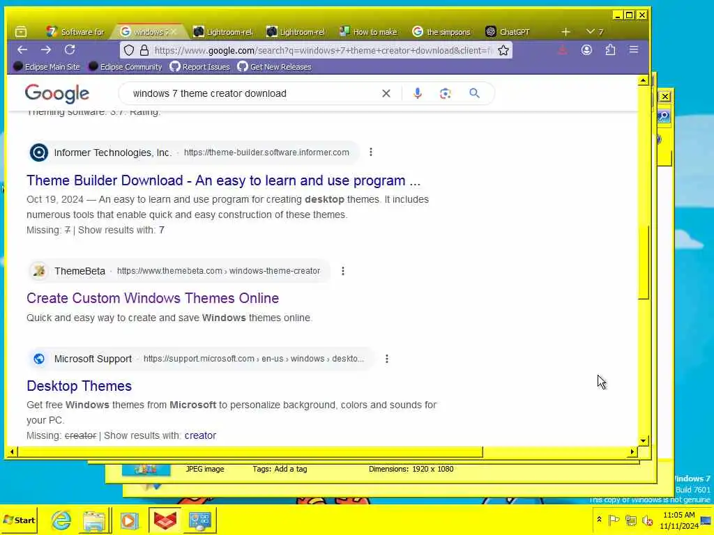Image resolution: width=714 pixels, height=535 pixels.
Task: Show results with 7 link
Action: click(x=161, y=230)
